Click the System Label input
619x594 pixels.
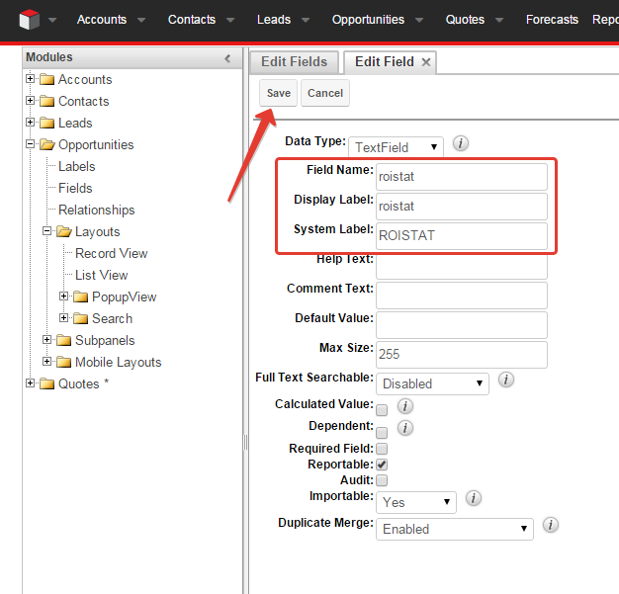462,235
